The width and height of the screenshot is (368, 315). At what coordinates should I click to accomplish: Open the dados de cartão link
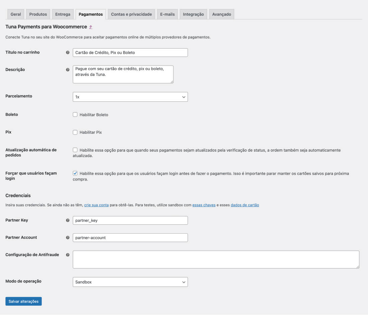[245, 205]
